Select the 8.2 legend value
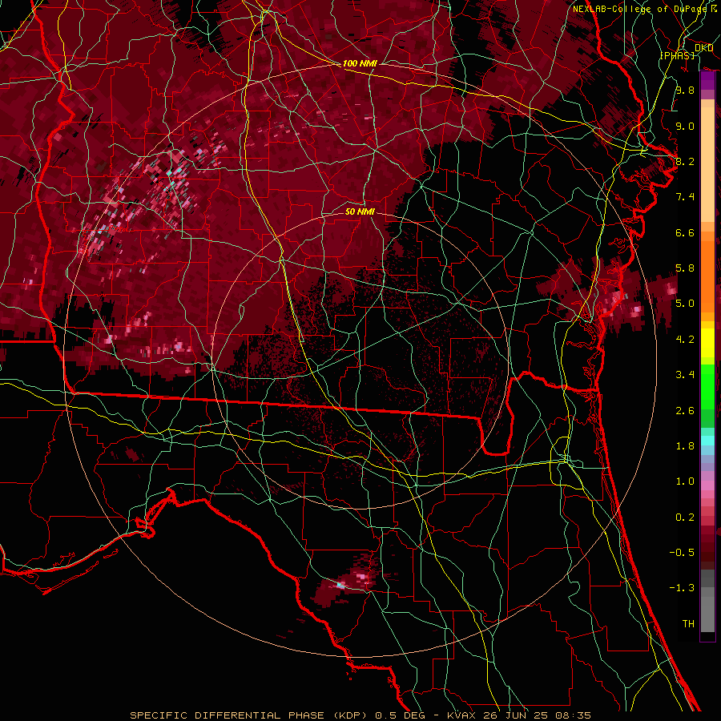Image resolution: width=721 pixels, height=721 pixels. [685, 161]
